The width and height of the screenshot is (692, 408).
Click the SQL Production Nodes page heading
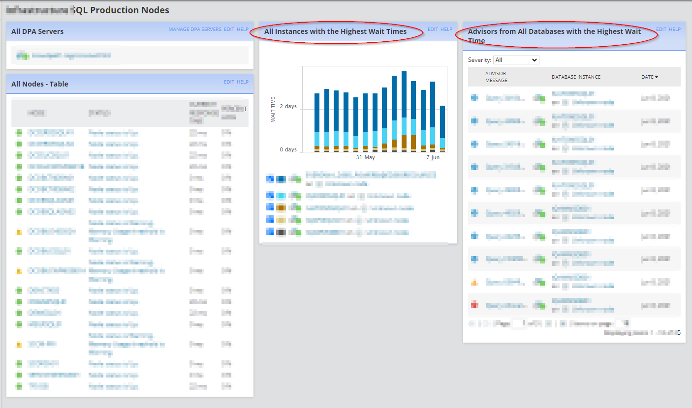pyautogui.click(x=121, y=10)
